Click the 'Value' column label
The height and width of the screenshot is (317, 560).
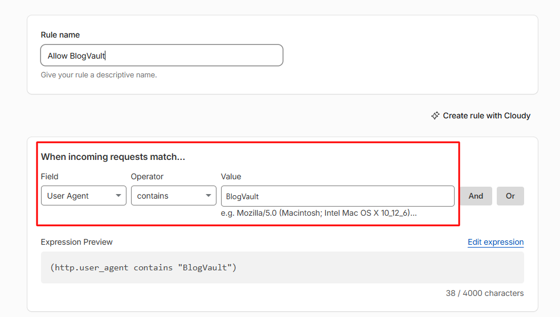(231, 176)
